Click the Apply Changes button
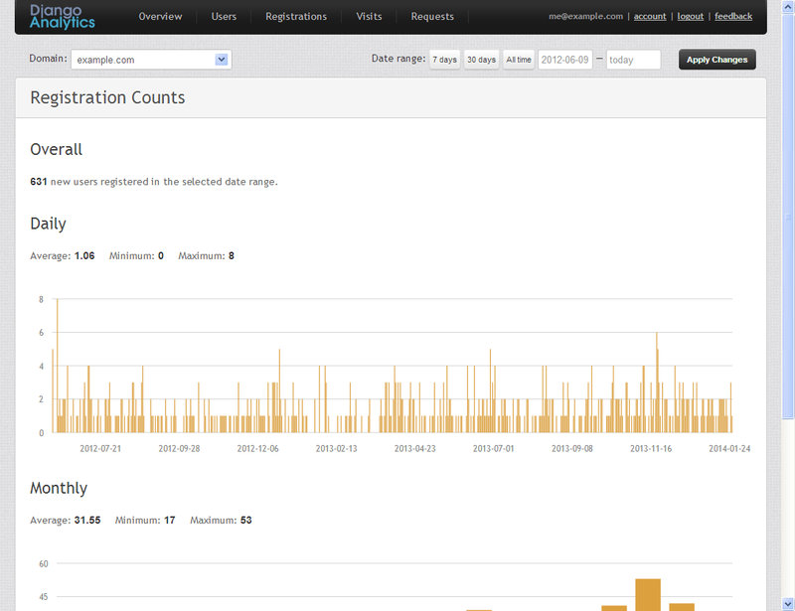This screenshot has height=611, width=795. (x=716, y=60)
